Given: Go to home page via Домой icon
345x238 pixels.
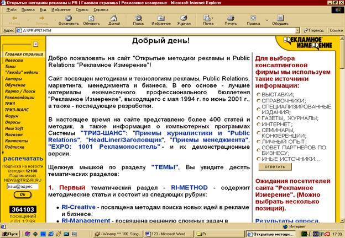Looking at the screenshot, I should point(114,19).
